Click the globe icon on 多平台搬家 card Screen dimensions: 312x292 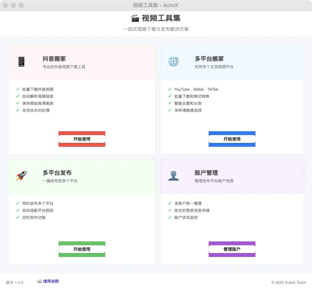pyautogui.click(x=174, y=62)
